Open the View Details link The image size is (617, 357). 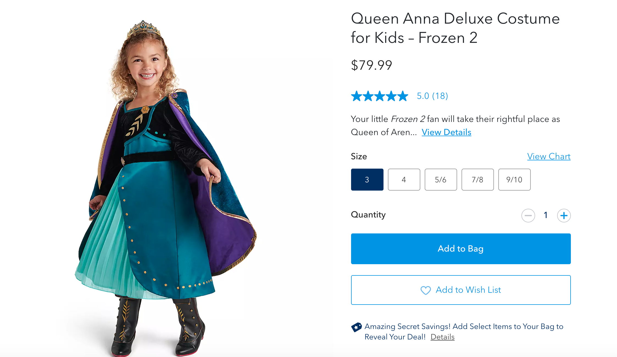446,132
